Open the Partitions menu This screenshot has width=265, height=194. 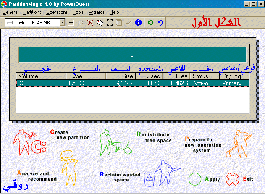pyautogui.click(x=32, y=12)
